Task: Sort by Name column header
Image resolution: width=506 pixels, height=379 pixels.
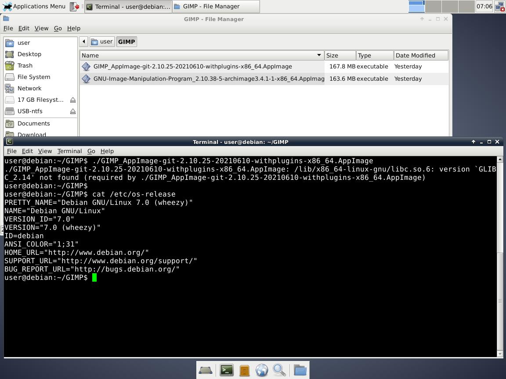Action: [x=202, y=55]
